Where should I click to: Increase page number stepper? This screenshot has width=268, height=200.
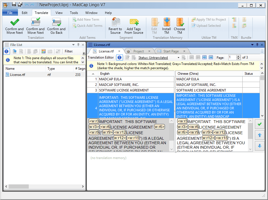pos(238,56)
